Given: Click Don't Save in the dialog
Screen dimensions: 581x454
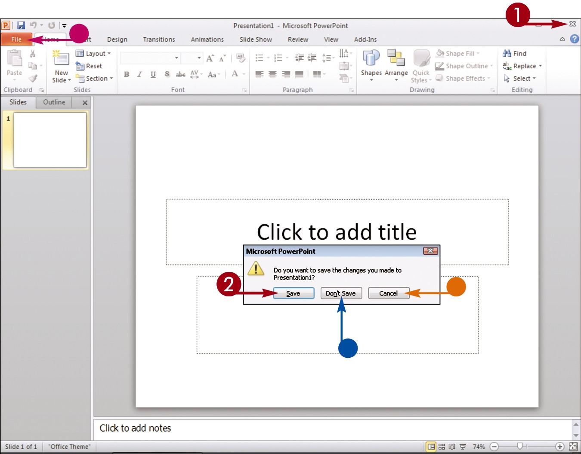Looking at the screenshot, I should pos(341,293).
